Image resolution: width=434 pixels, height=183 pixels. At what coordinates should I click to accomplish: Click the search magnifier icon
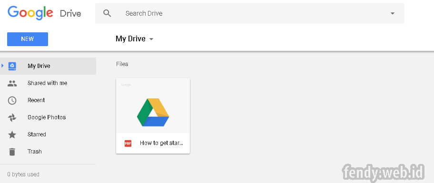[x=107, y=13]
